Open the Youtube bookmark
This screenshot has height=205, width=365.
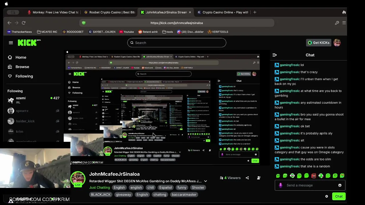[127, 32]
